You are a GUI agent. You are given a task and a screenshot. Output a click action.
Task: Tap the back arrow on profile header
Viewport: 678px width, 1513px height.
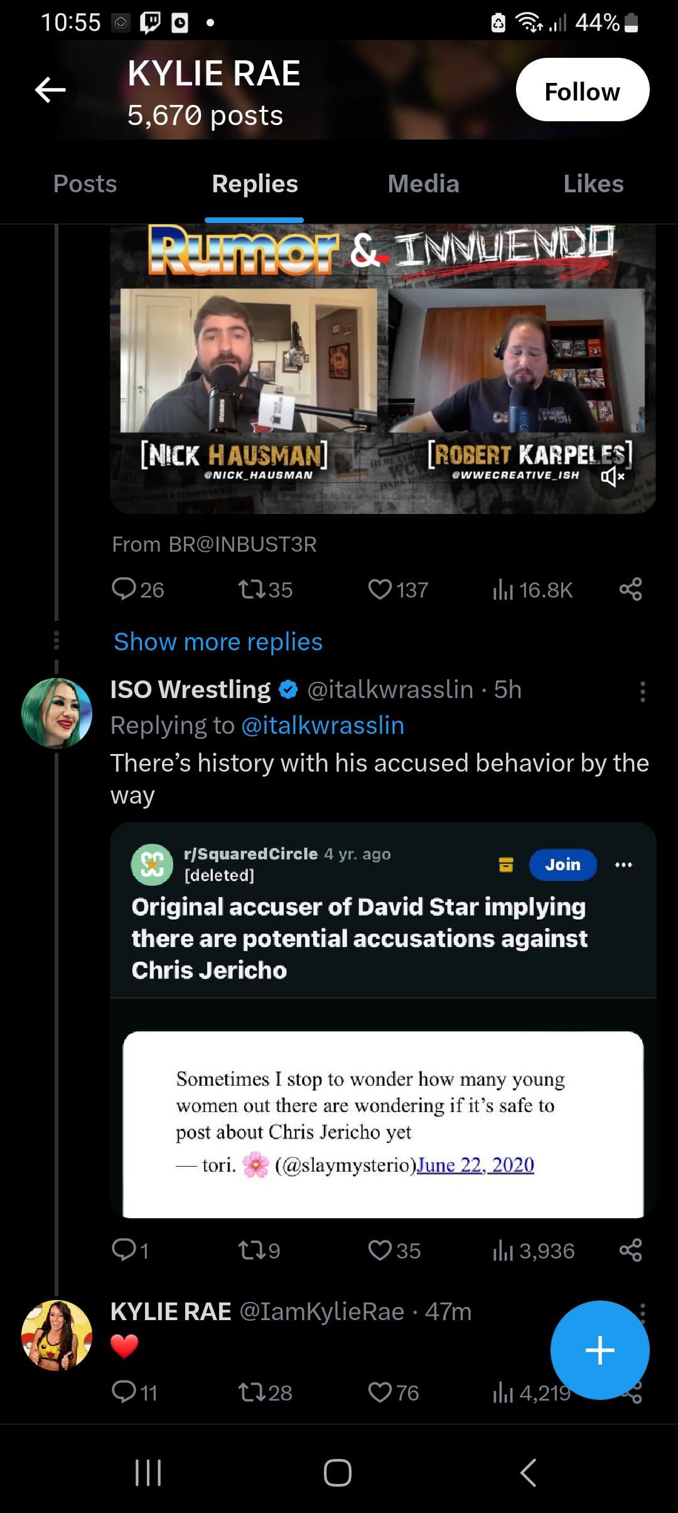[x=51, y=90]
